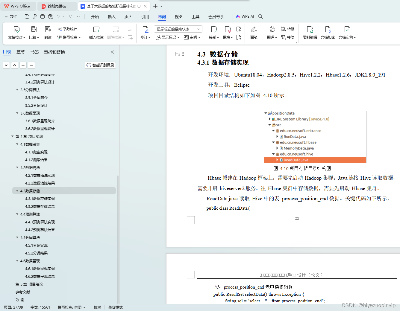Viewport: 400px width, 311px height.
Task: Switch to the 视图 ribbon tab
Action: pos(179,17)
